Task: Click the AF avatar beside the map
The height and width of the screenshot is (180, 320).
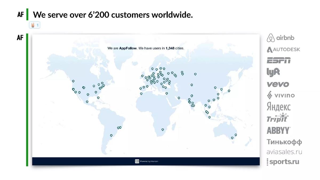Action: coord(20,38)
